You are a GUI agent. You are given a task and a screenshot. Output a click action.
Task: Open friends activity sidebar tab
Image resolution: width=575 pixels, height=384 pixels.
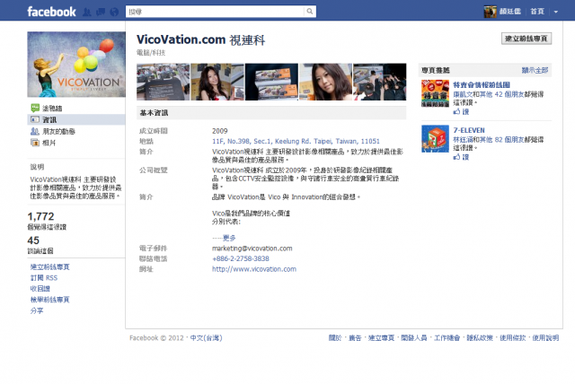[x=76, y=131]
